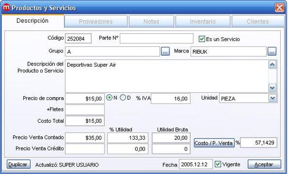
Task: Toggle the Es un Servicio checkbox
Action: 202,39
